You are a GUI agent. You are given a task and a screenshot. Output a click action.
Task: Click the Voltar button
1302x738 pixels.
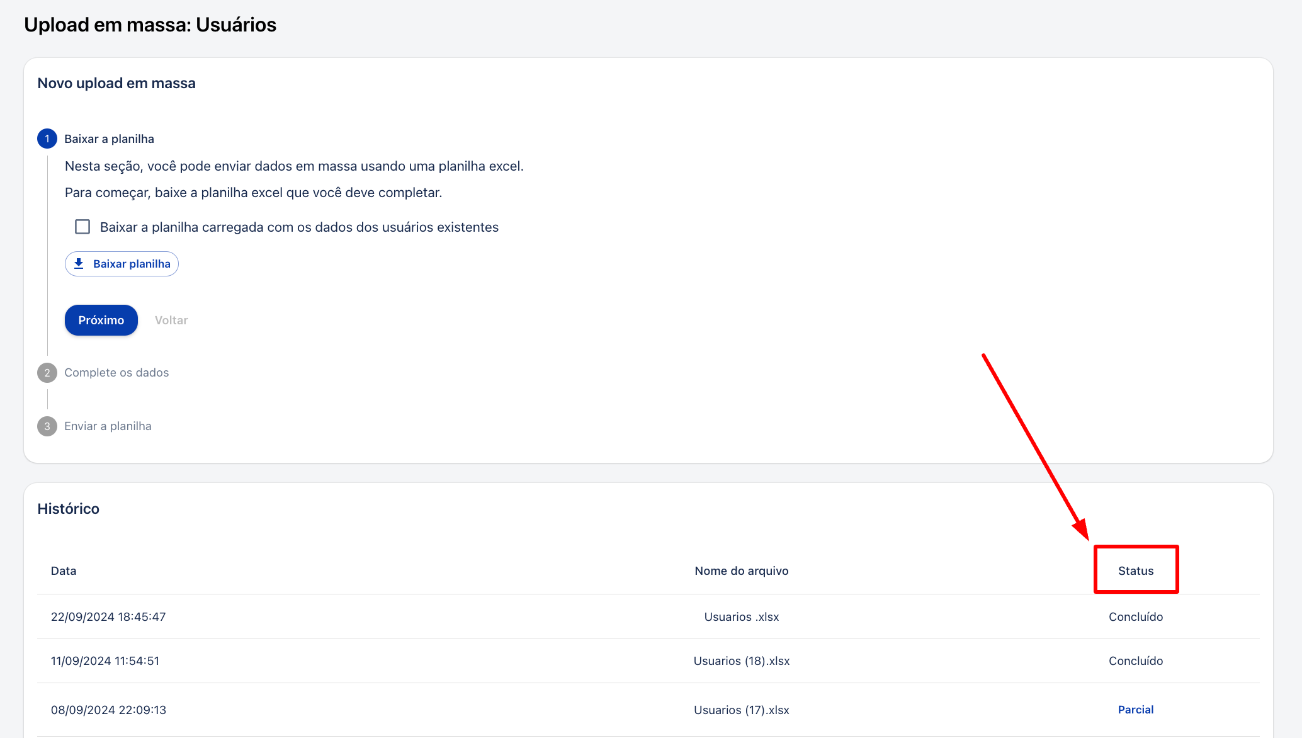click(x=171, y=320)
